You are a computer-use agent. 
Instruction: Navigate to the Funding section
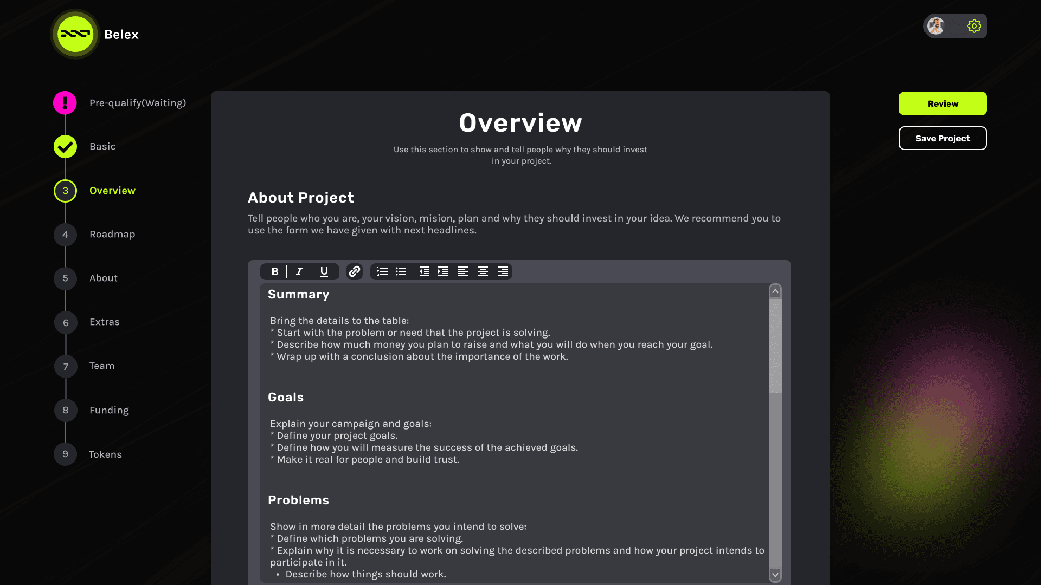click(x=108, y=409)
